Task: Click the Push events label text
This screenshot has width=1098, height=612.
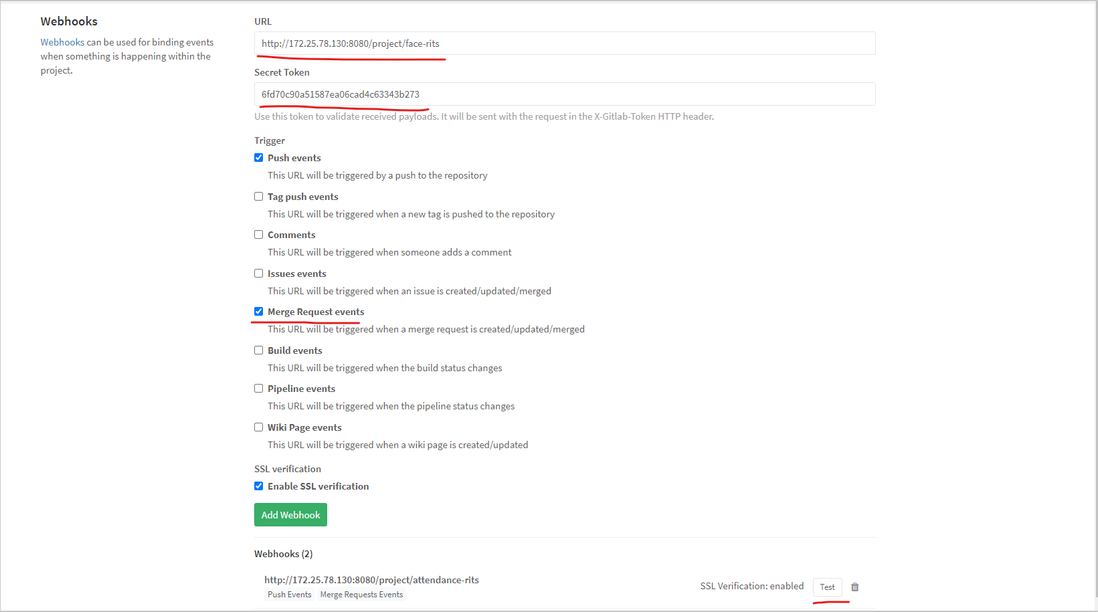Action: point(294,158)
